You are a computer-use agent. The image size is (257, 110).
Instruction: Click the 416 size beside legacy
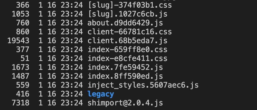(23, 94)
